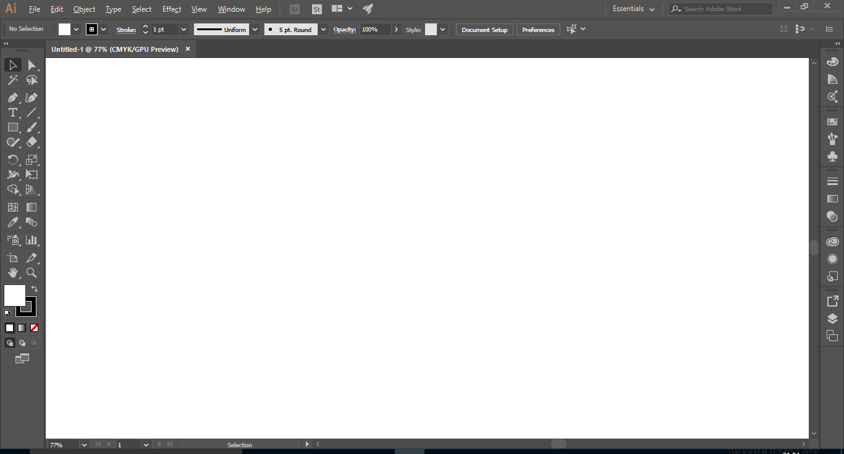Select the Hand tool

click(x=12, y=273)
